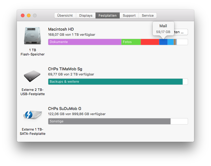Click the Macintosh HD internal drive icon
This screenshot has height=166, width=211.
32,36
